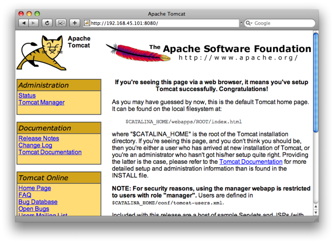The width and height of the screenshot is (334, 243).
Task: Add bookmark with the plus button
Action: click(x=75, y=23)
